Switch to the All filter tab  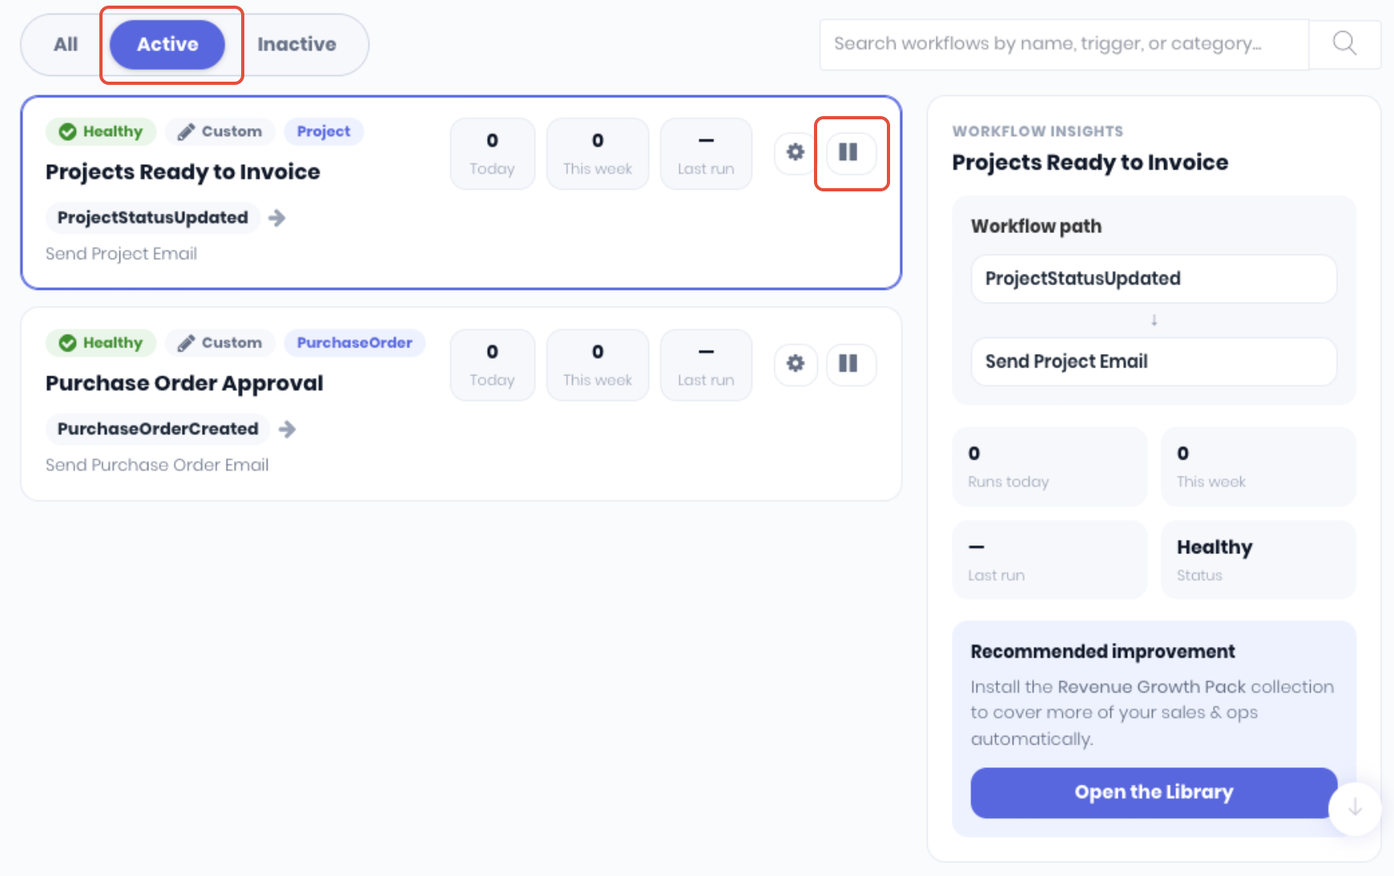(x=66, y=44)
